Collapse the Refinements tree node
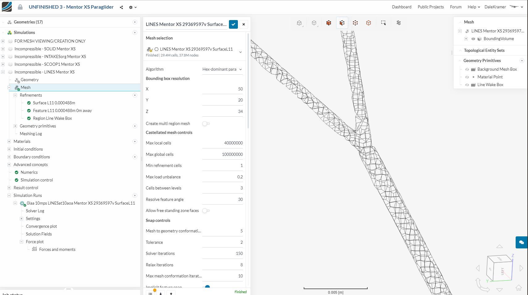Viewport: 528px width, 295px height. coord(15,95)
